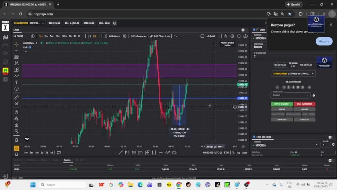Click the Restore button in Chrome popup
Screen dimensions: 337x190
324,41
